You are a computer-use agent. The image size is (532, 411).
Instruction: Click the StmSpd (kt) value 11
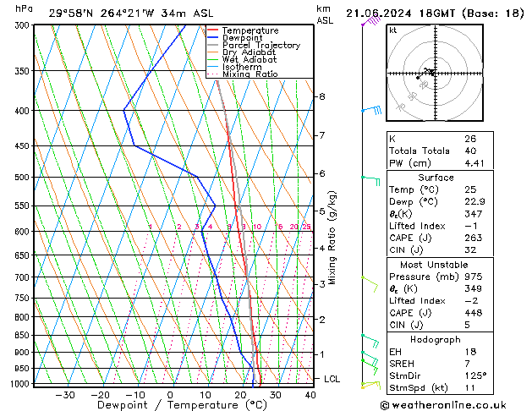[x=469, y=387]
